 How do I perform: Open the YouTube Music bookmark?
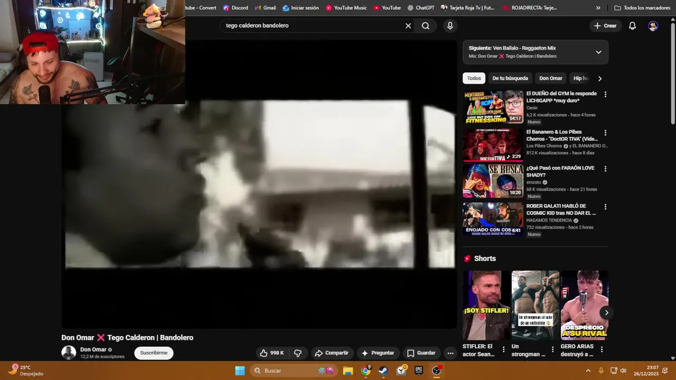pos(346,8)
